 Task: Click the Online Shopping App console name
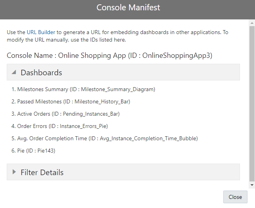[91, 55]
